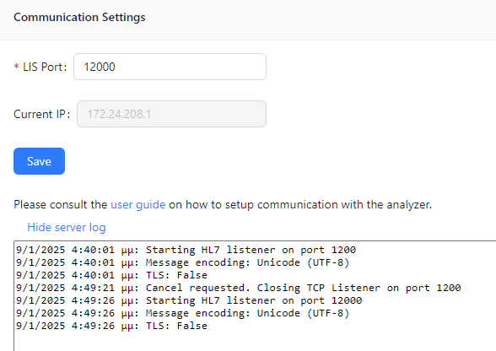Click the LIS Port label
Viewport: 496px width, 351px height.
45,67
